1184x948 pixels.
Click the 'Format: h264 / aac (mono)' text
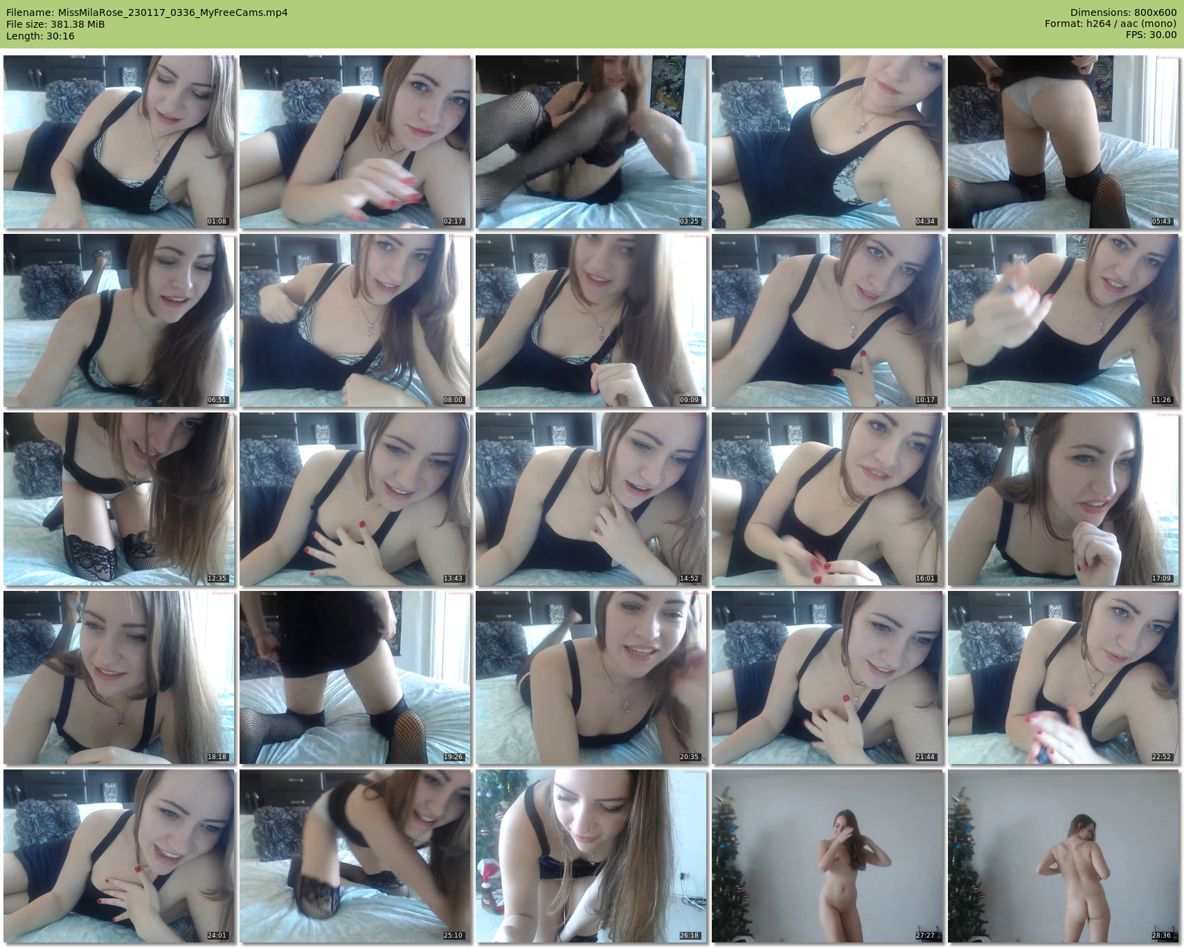pyautogui.click(x=1111, y=24)
